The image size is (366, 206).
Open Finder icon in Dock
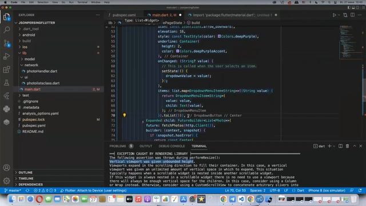point(12,199)
